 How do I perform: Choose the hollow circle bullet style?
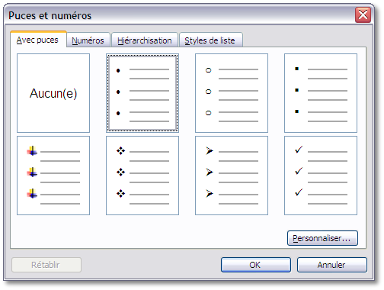[232, 93]
